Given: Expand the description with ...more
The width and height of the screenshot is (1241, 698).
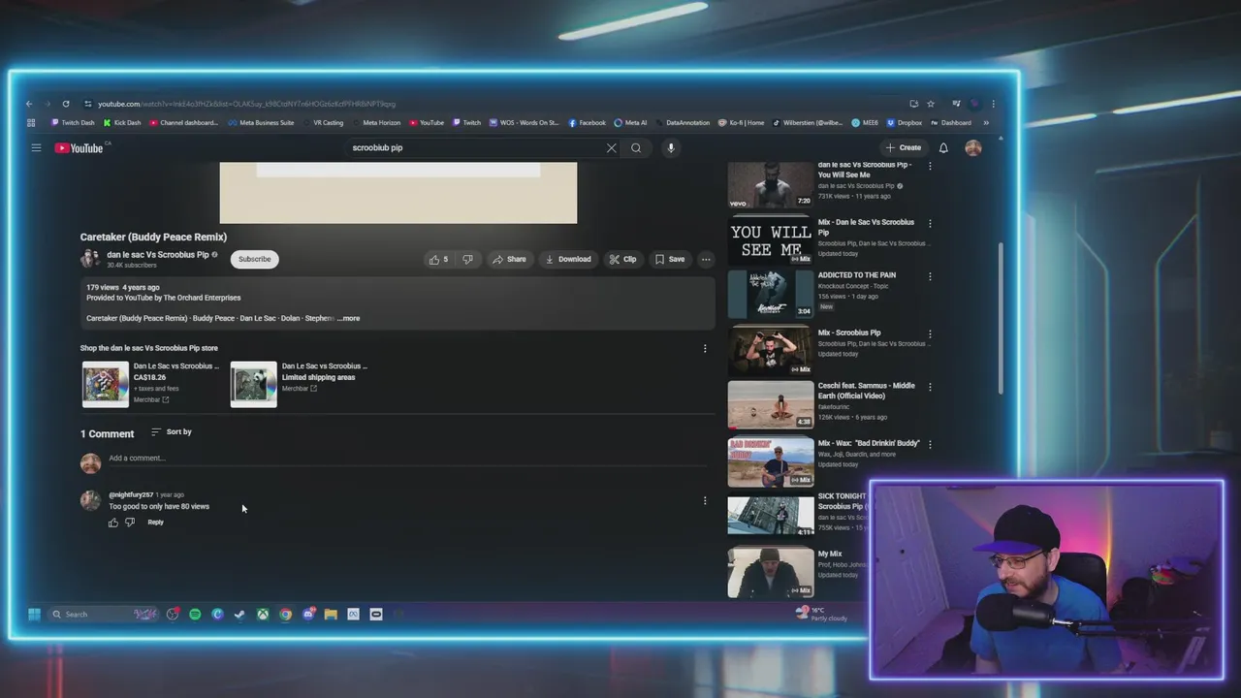Looking at the screenshot, I should [348, 318].
